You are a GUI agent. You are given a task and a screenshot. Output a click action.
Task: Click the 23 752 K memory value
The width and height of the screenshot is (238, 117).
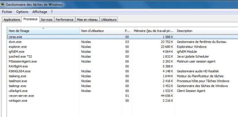(167, 42)
